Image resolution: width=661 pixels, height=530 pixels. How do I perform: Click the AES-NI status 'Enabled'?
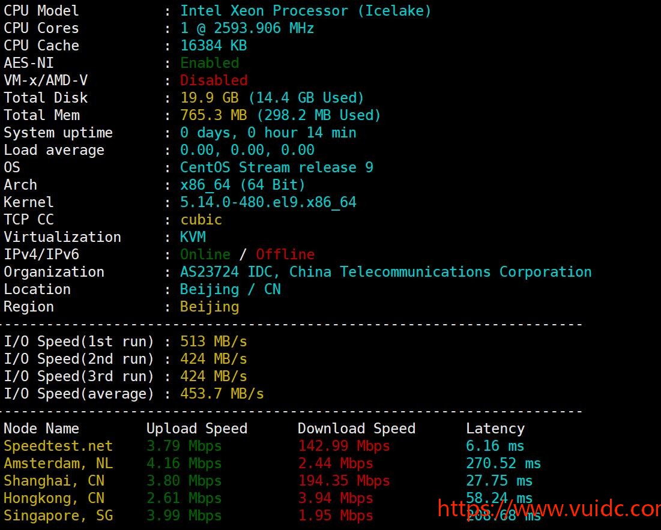[x=210, y=63]
